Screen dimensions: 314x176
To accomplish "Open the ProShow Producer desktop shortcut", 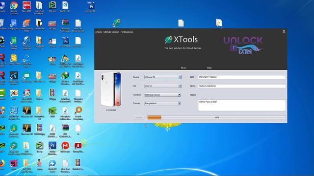I will (x=26, y=43).
